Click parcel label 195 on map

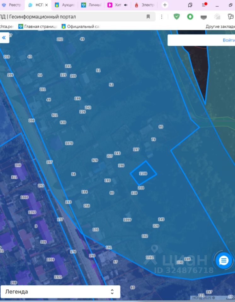[x=108, y=180]
